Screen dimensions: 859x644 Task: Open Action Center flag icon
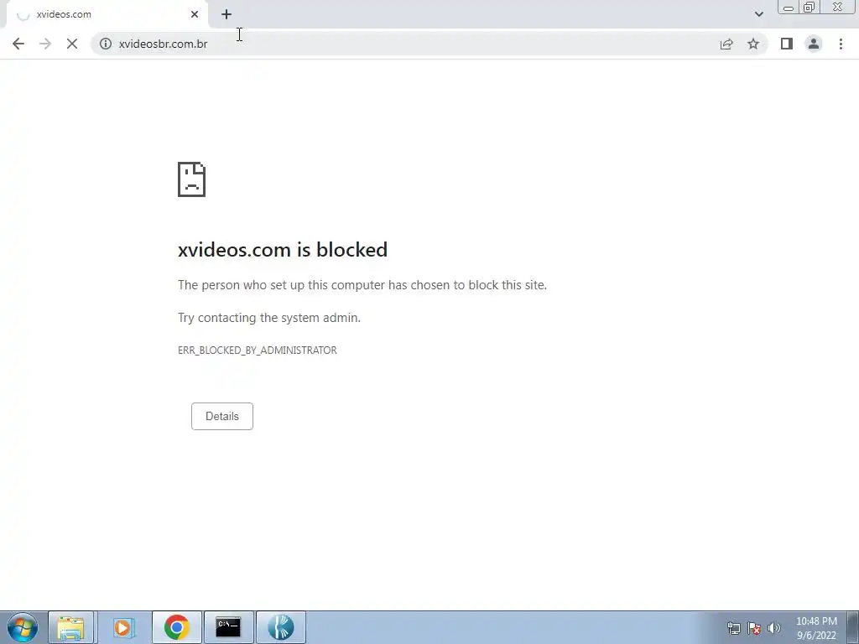(754, 628)
